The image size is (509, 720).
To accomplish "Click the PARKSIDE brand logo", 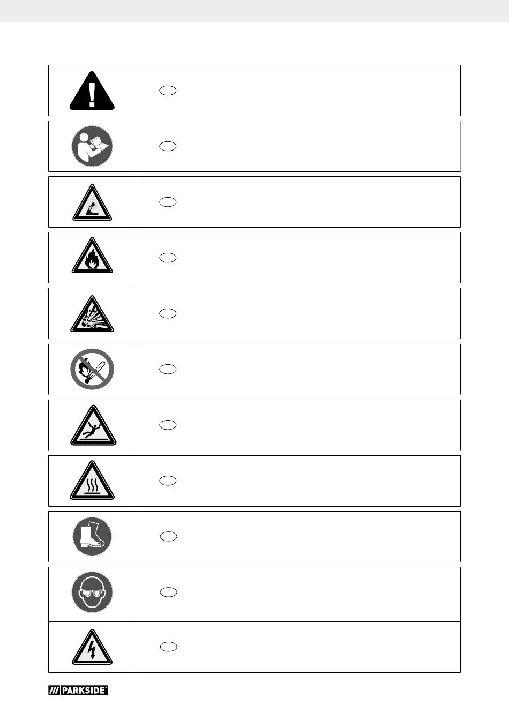I will click(78, 691).
